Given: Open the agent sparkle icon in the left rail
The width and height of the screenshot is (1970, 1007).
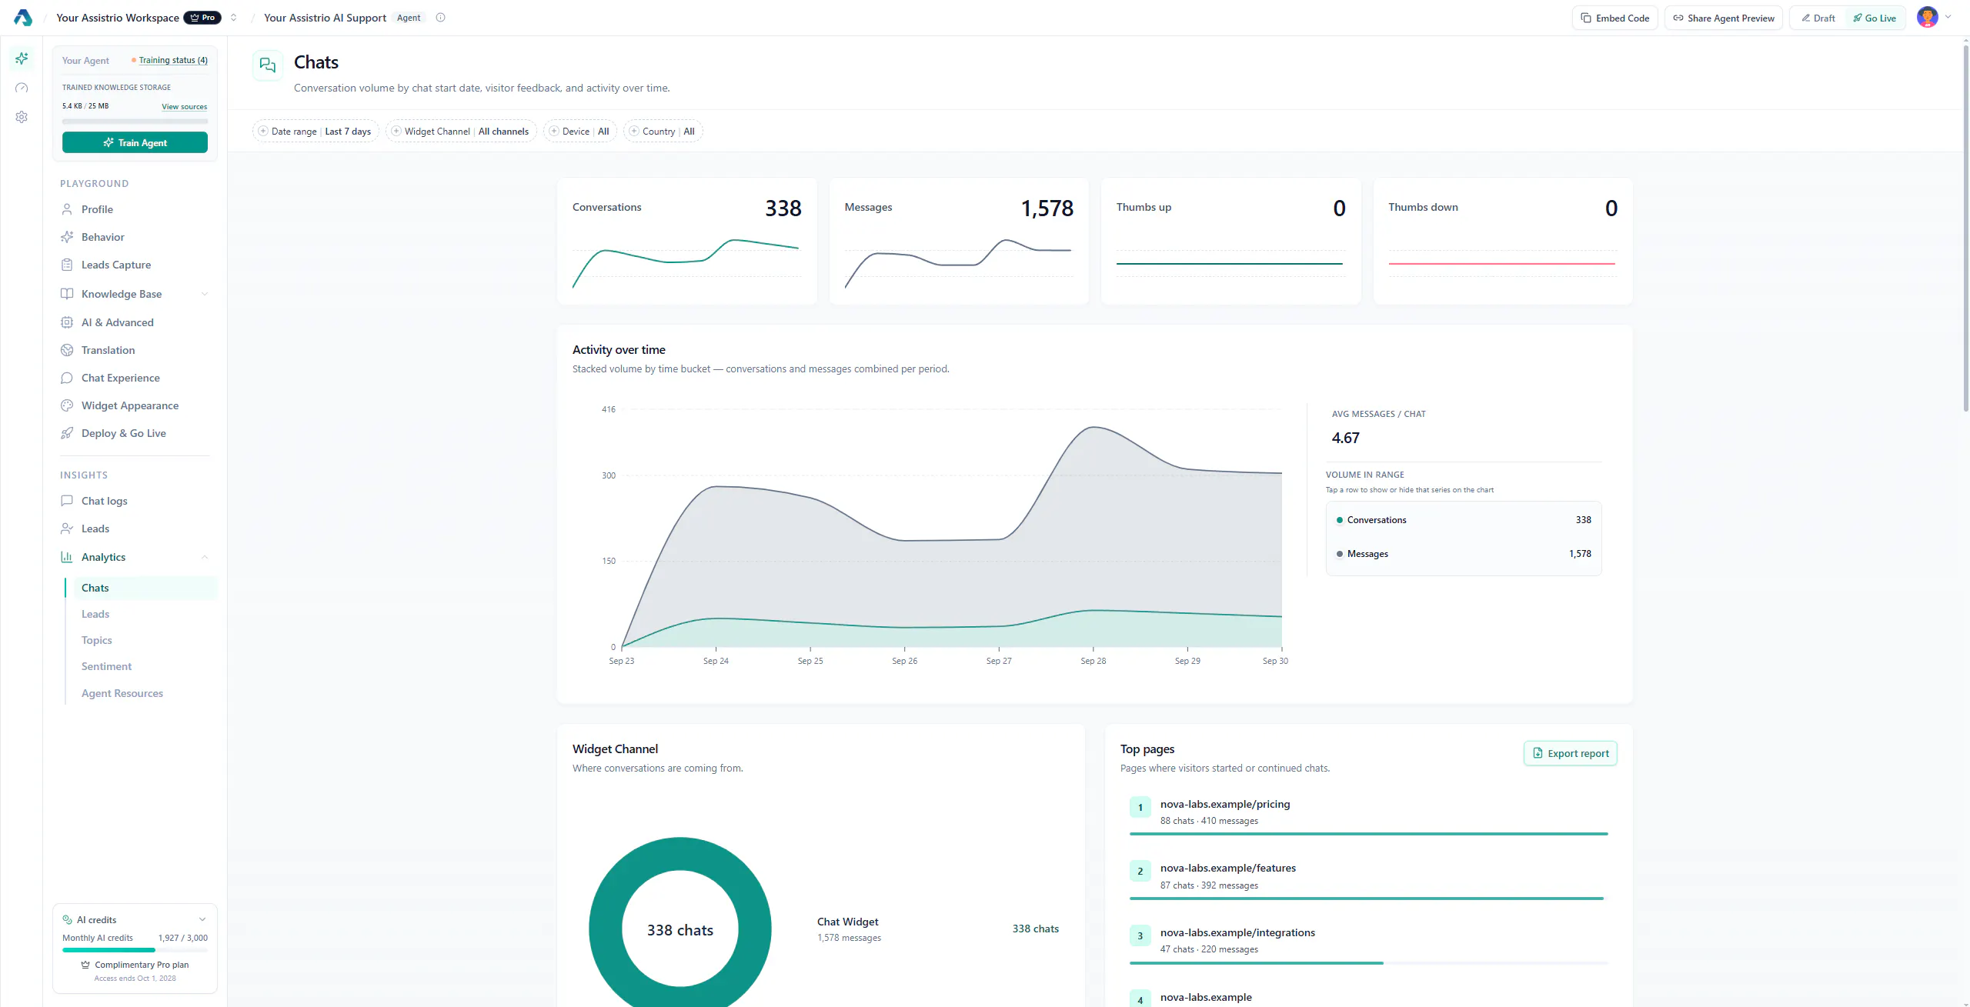Looking at the screenshot, I should click(22, 58).
